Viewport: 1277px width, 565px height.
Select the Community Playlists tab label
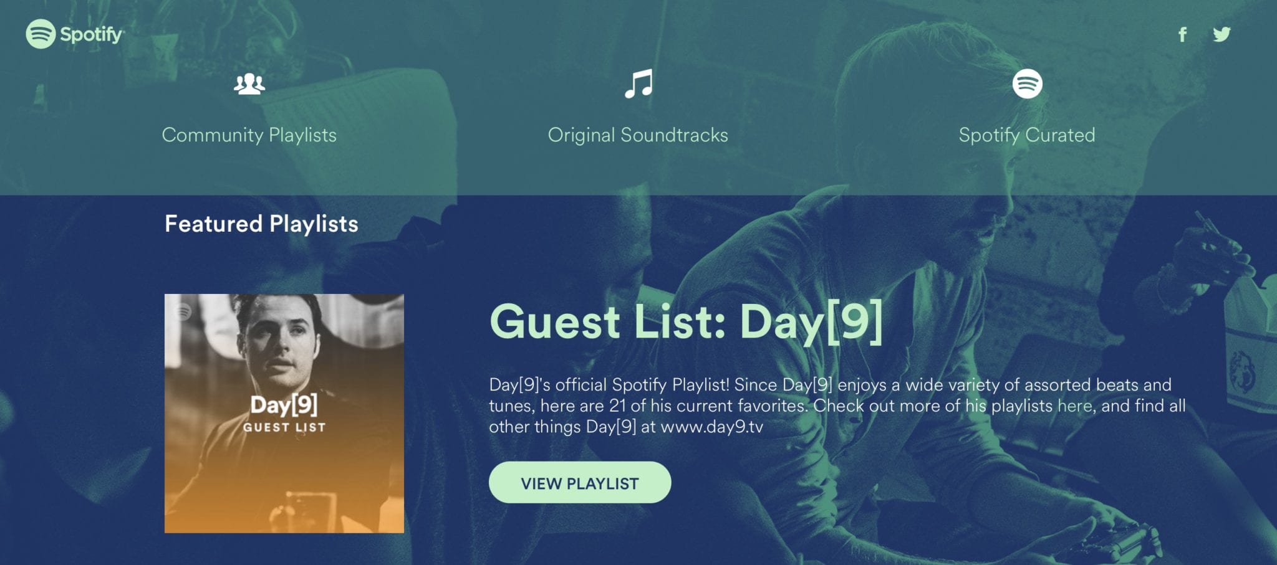[249, 135]
